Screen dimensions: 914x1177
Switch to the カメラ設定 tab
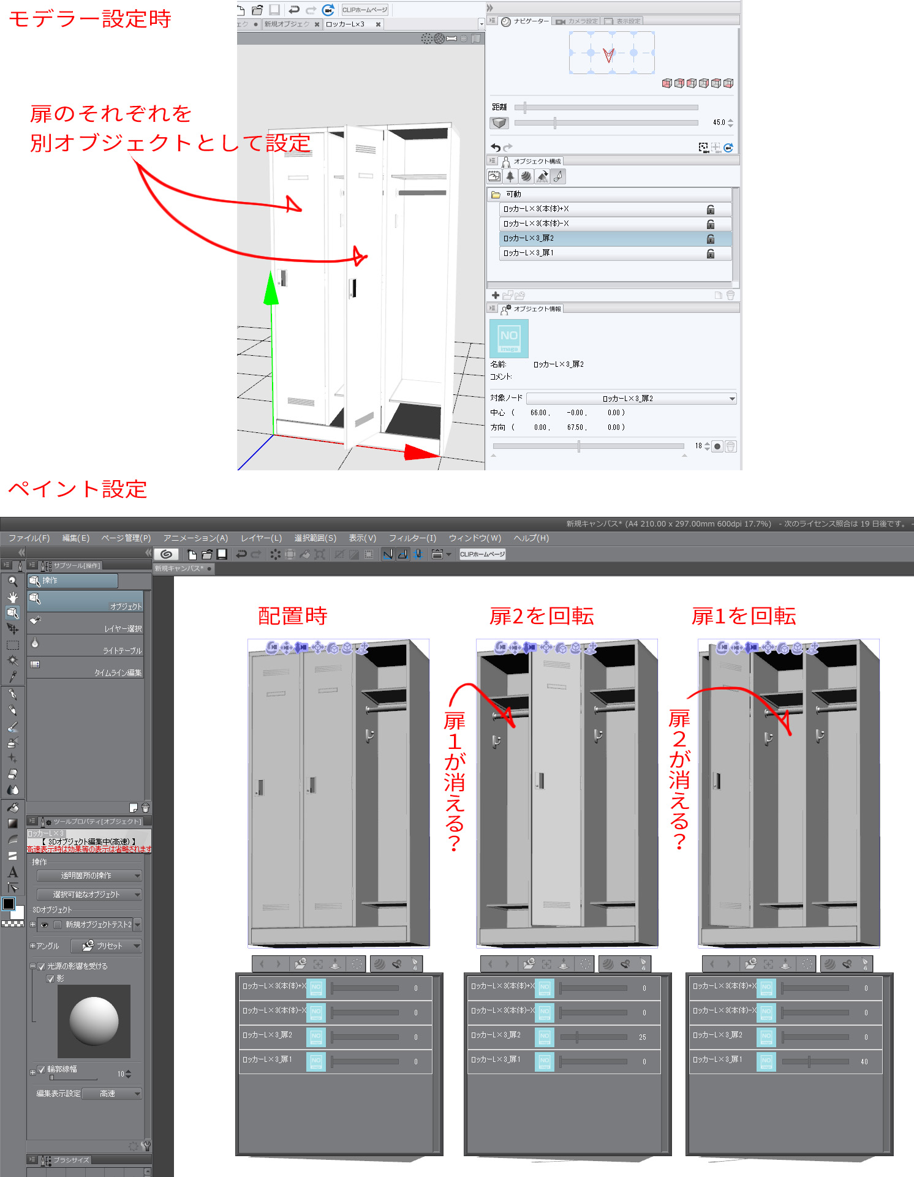[x=576, y=21]
